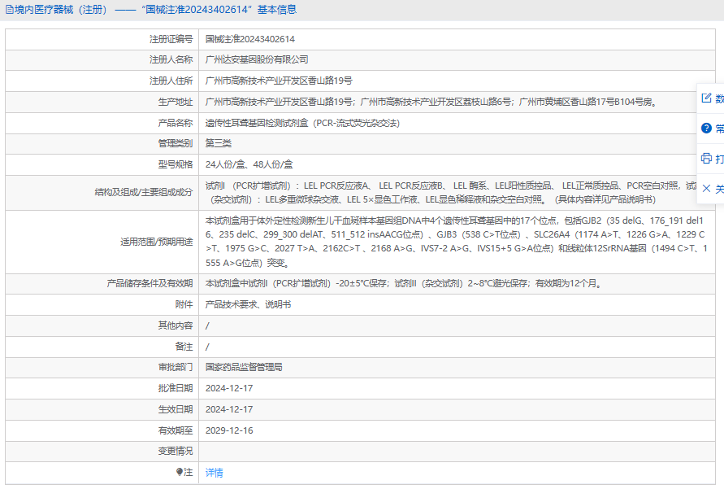Screen dimensions: 724x489
Task: Open the help question mark icon
Action: click(706, 128)
